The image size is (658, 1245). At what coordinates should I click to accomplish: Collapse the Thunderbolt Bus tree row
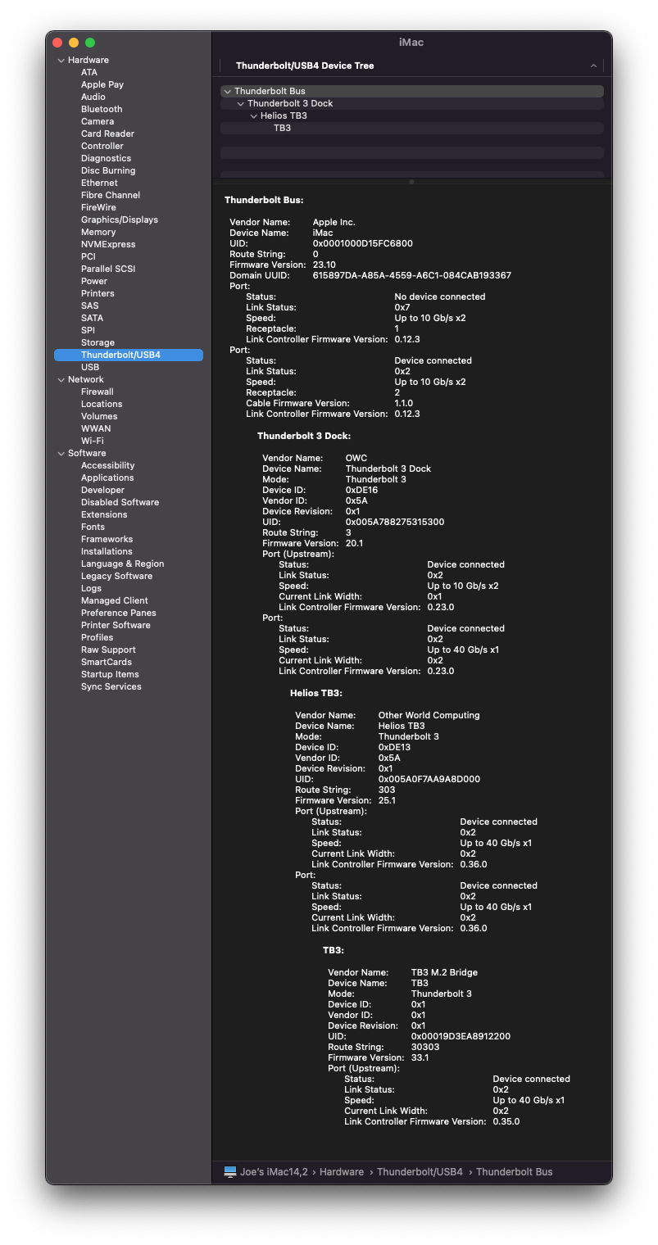coord(228,92)
